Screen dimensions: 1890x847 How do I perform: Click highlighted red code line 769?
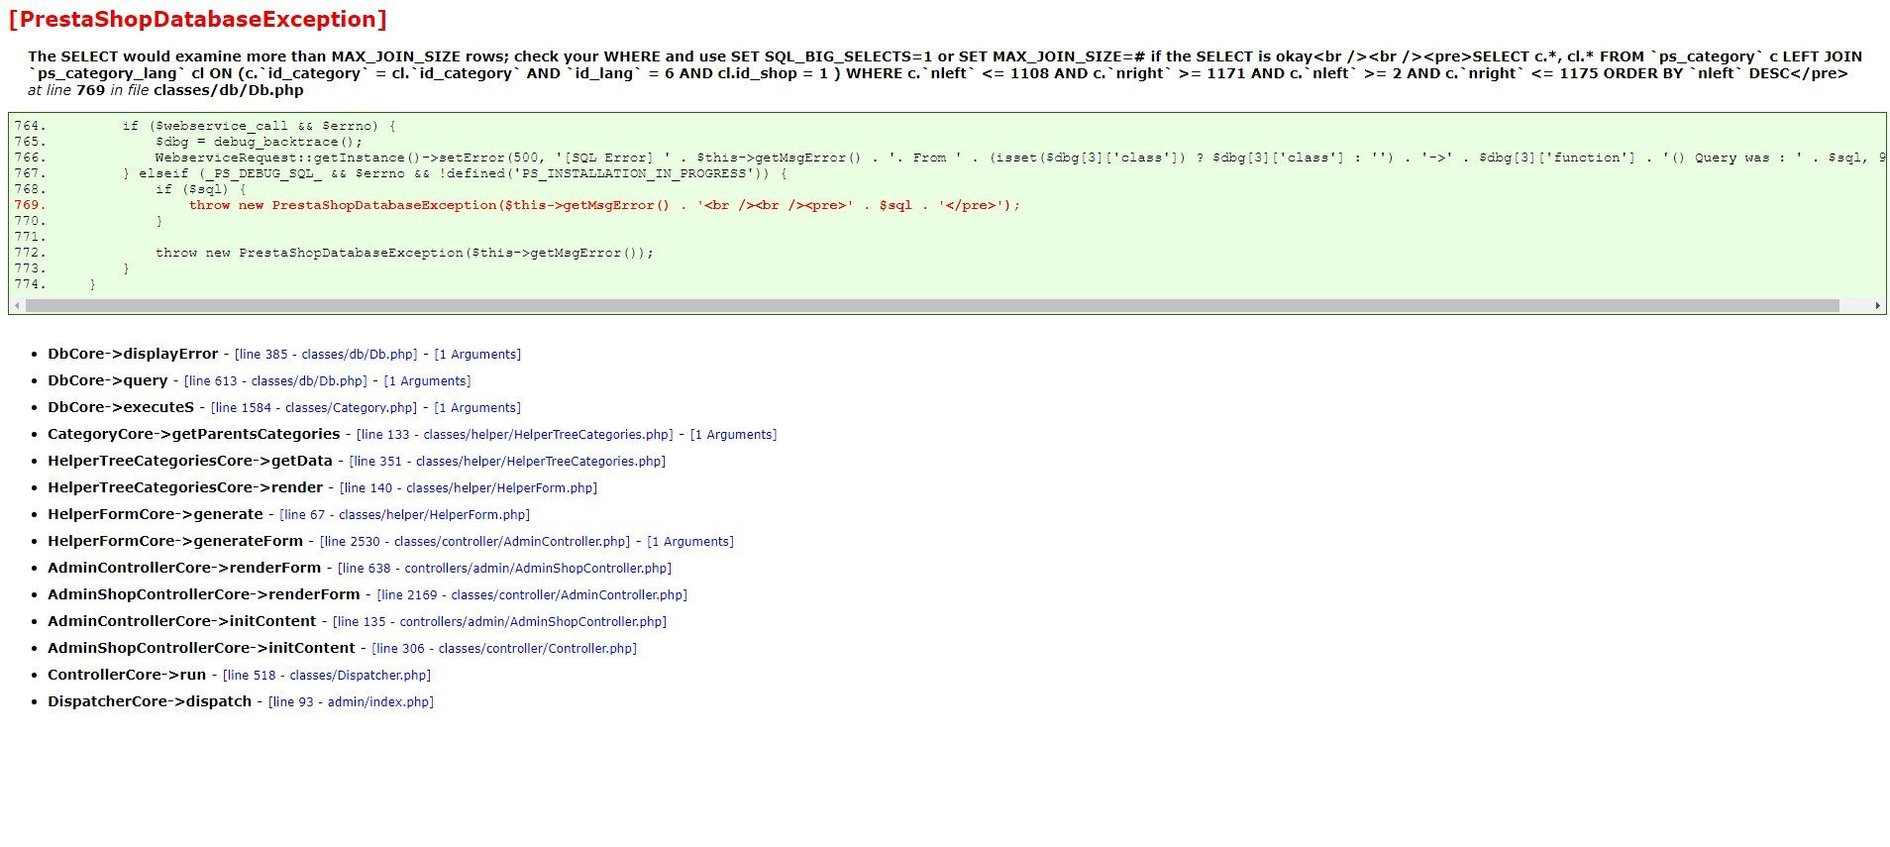coord(604,205)
